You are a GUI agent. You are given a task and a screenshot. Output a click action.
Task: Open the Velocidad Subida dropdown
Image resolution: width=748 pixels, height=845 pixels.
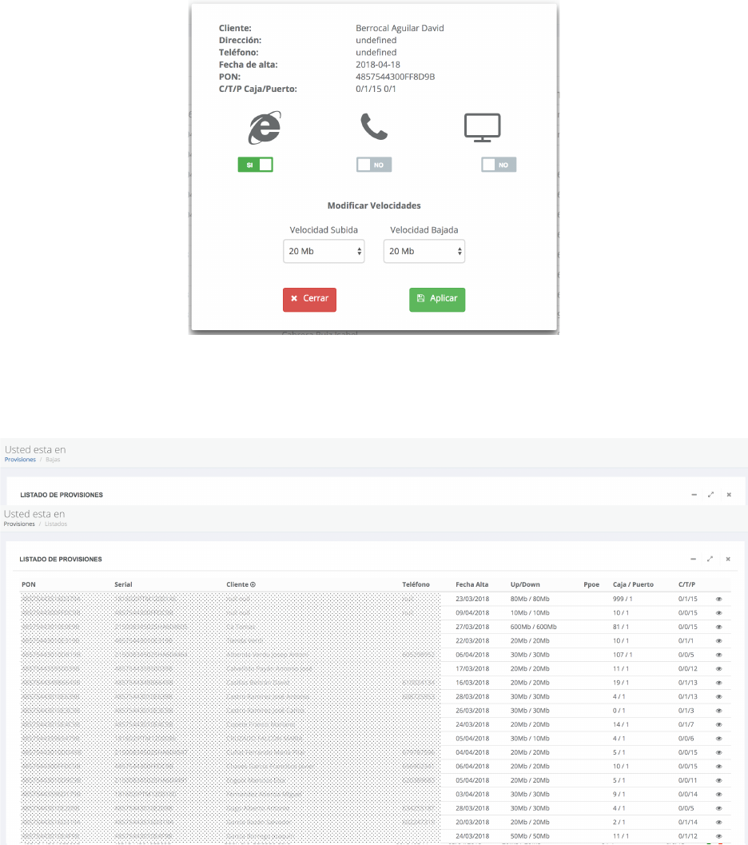(x=324, y=251)
